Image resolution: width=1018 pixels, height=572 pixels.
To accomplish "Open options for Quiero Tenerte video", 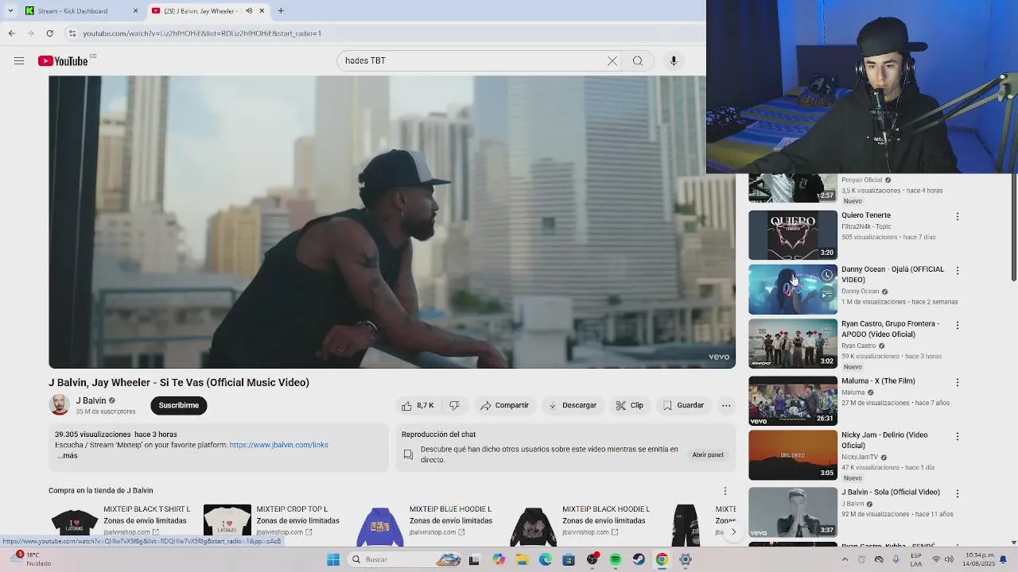I will pyautogui.click(x=958, y=216).
